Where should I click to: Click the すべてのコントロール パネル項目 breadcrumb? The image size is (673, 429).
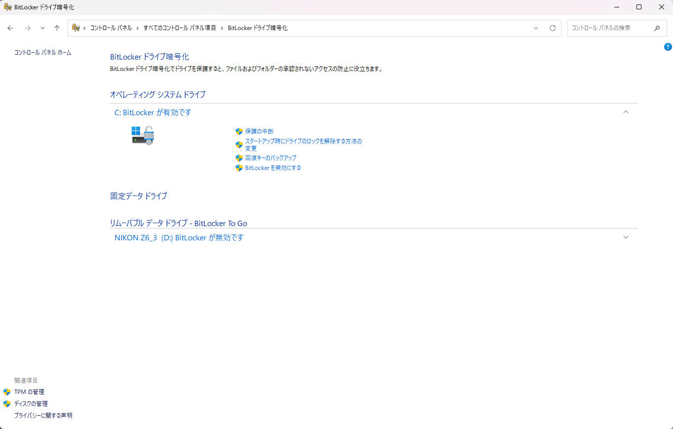click(180, 28)
